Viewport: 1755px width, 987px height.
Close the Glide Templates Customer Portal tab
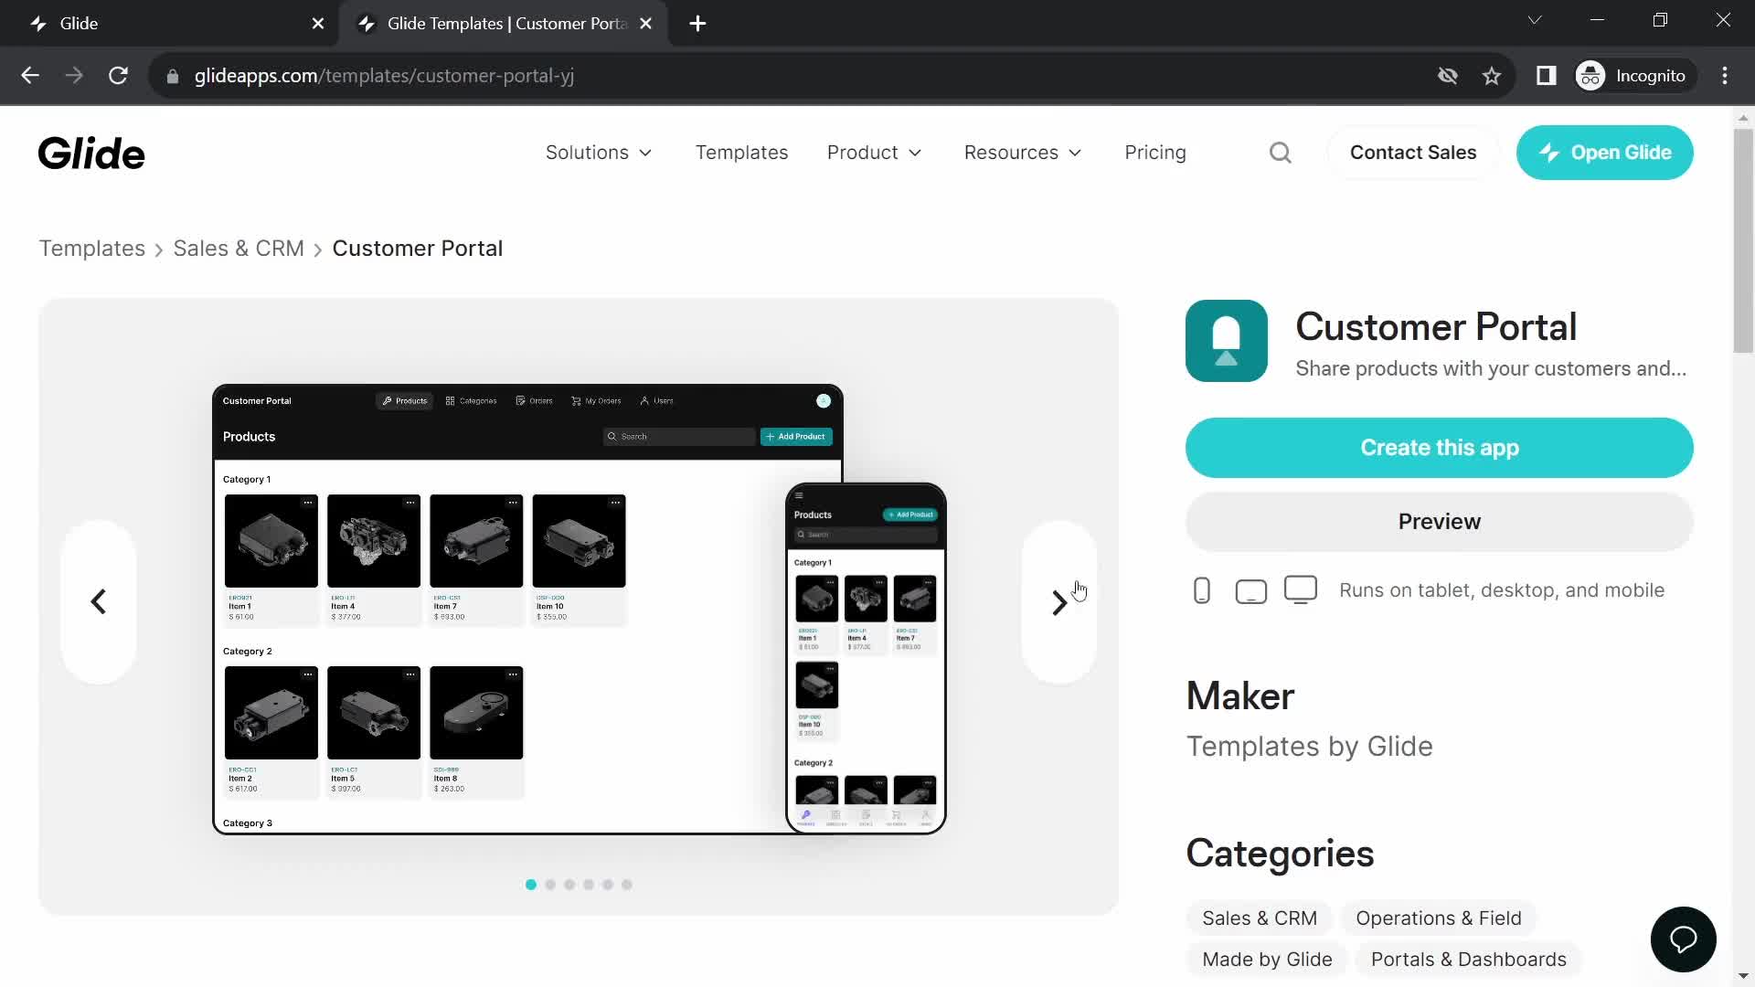(646, 24)
